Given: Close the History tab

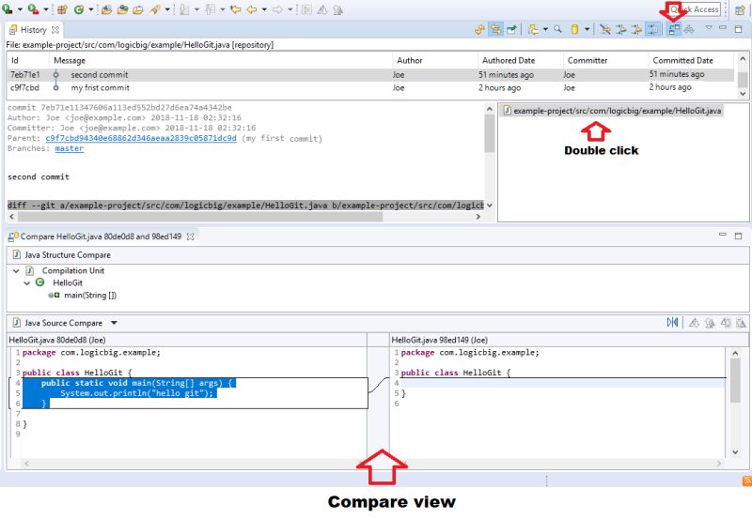Looking at the screenshot, I should pos(55,30).
